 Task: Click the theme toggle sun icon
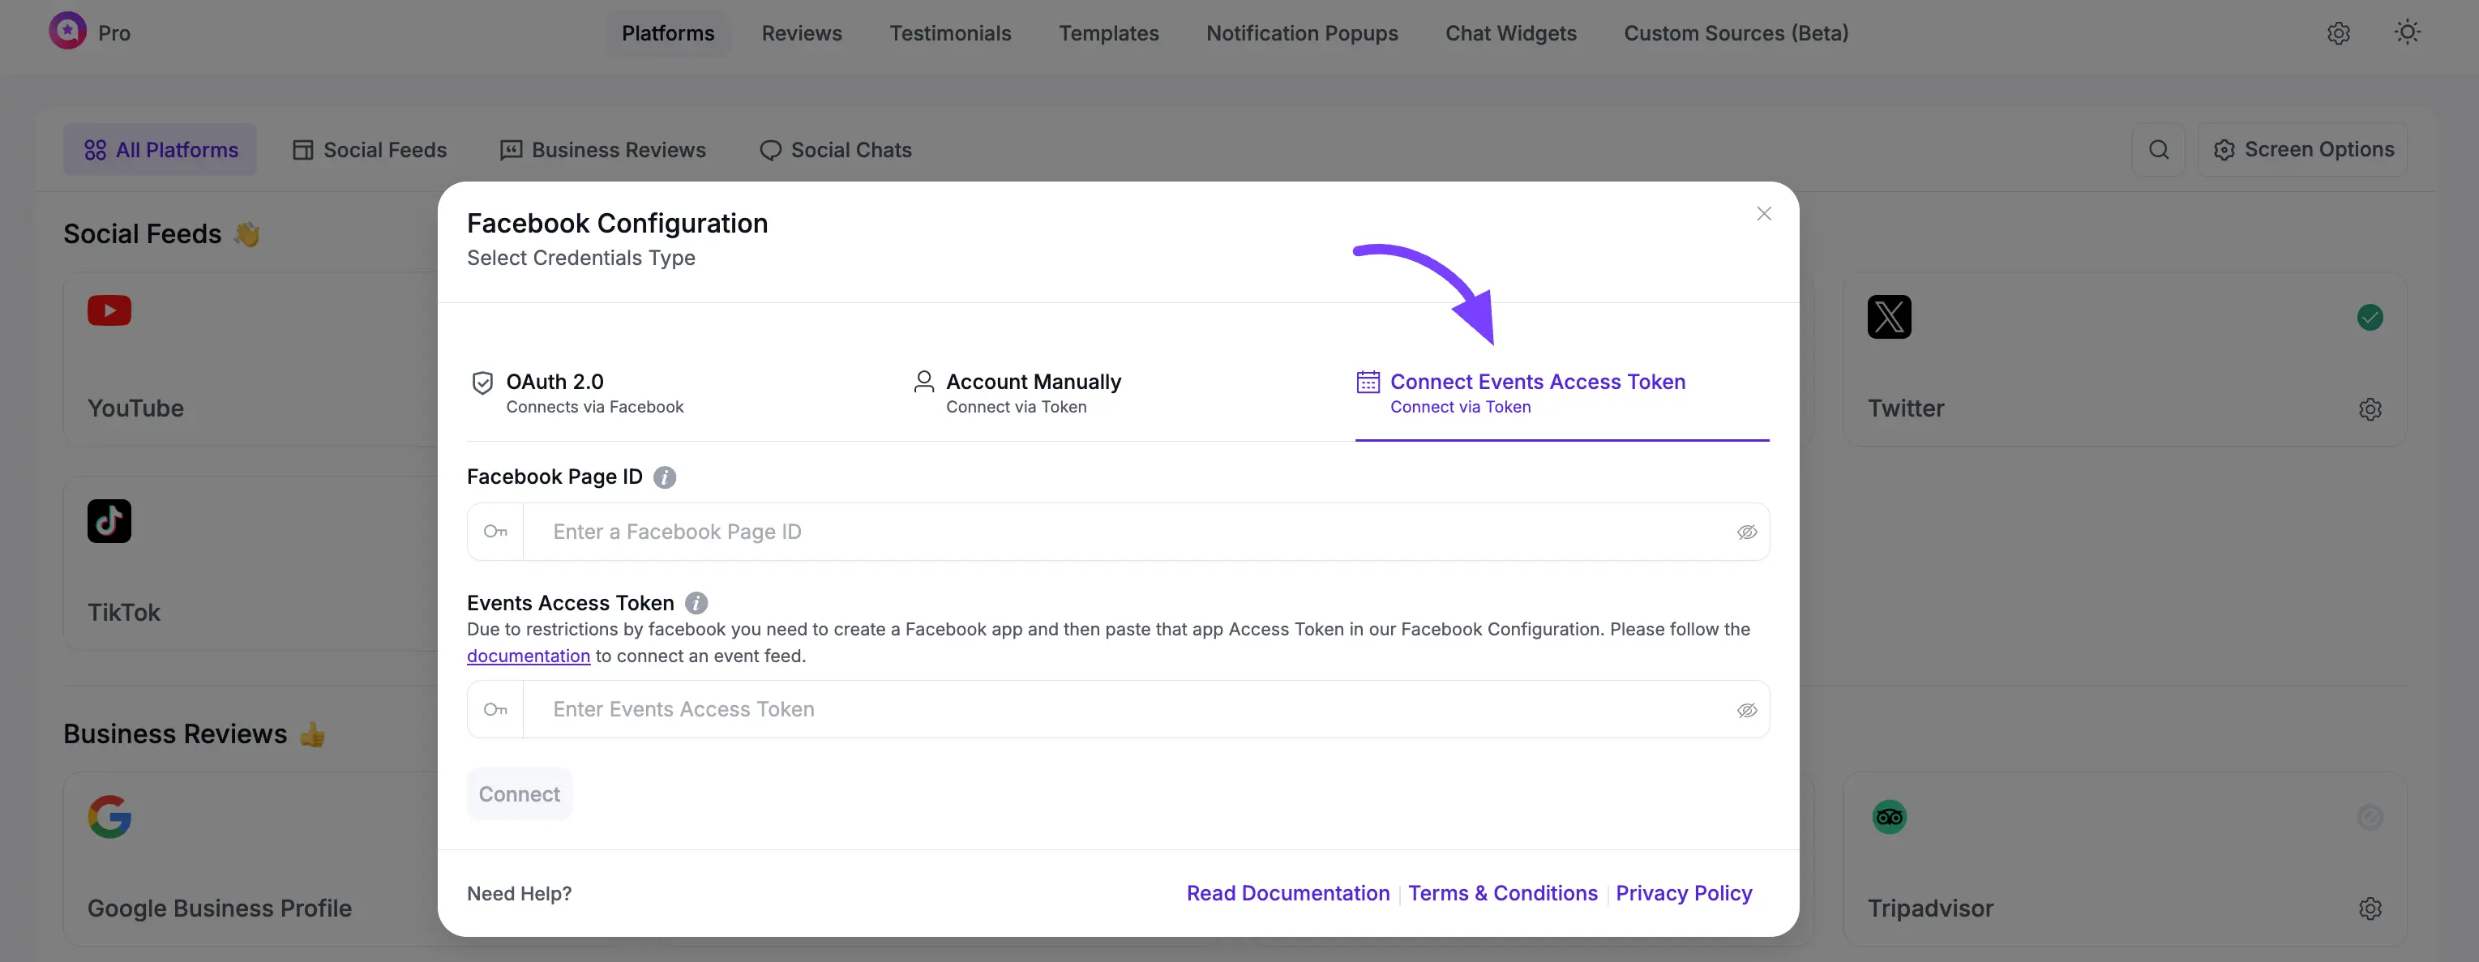[x=2407, y=32]
